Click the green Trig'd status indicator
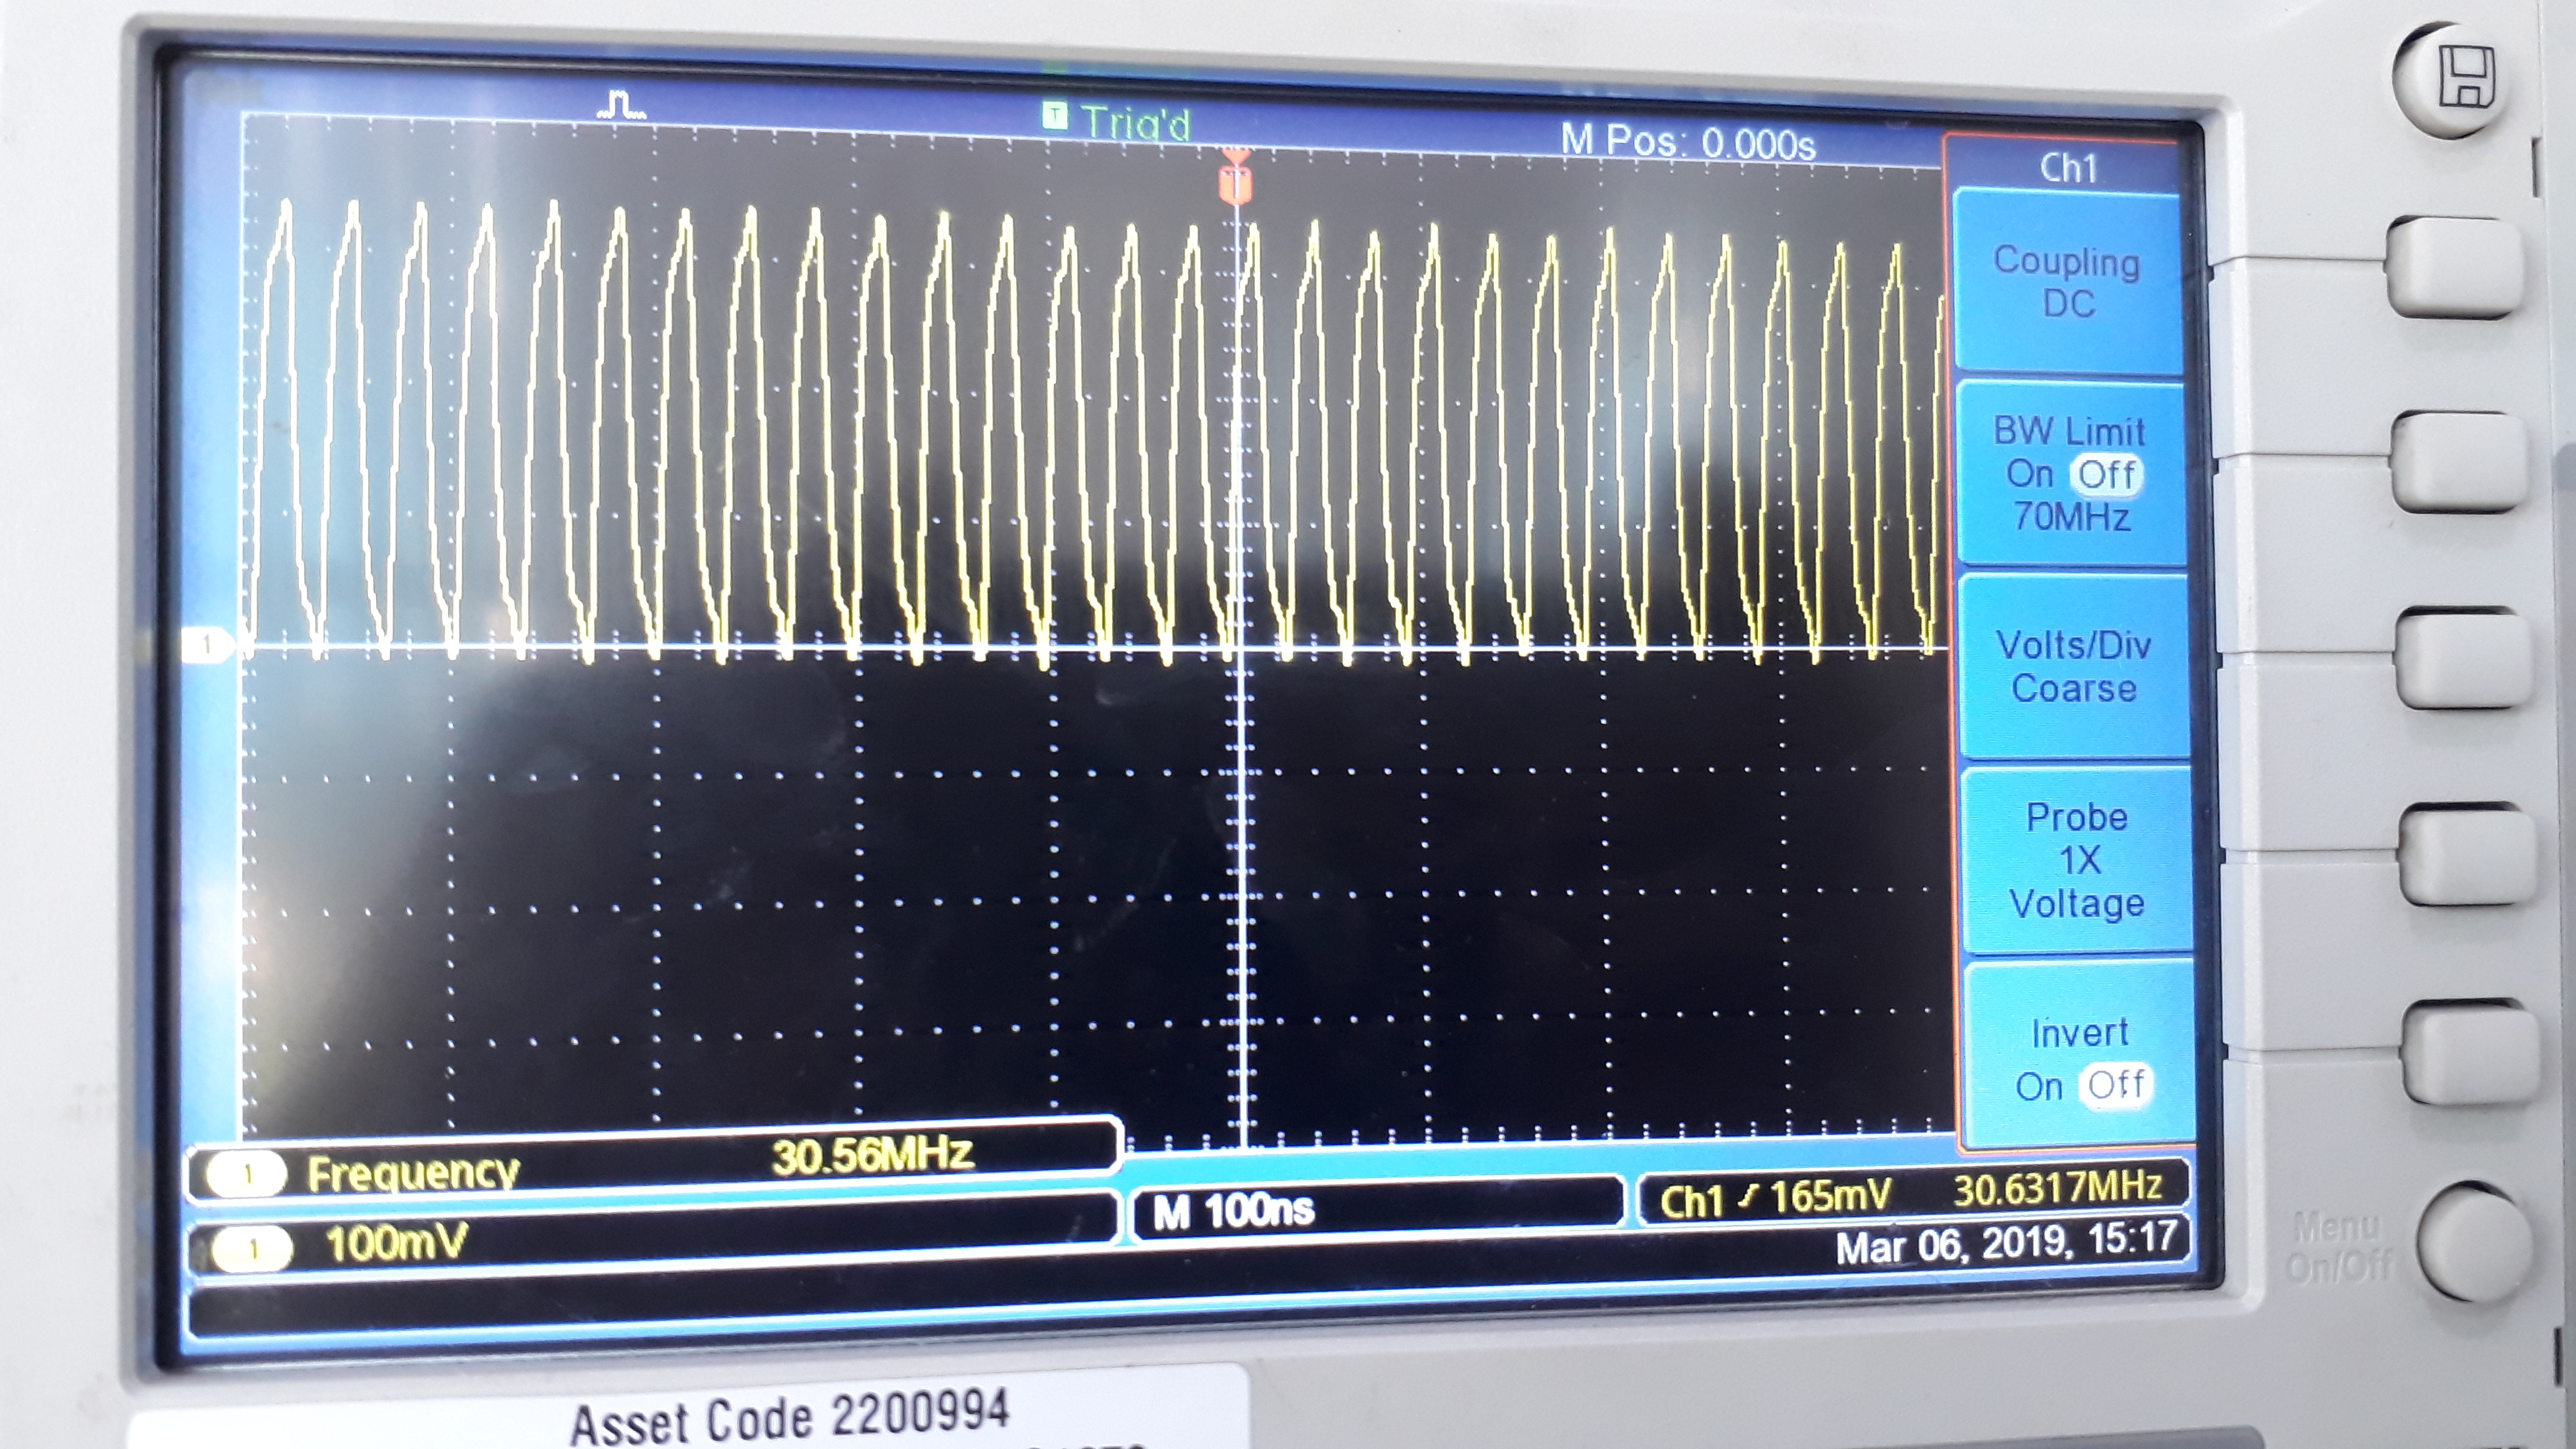The image size is (2576, 1449). 1118,122
